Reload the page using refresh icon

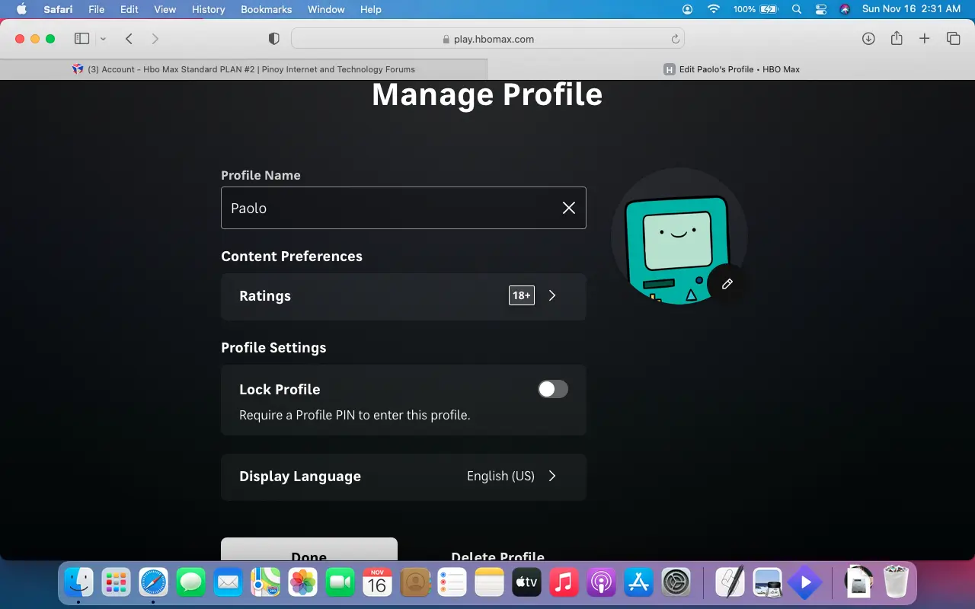[x=675, y=39]
